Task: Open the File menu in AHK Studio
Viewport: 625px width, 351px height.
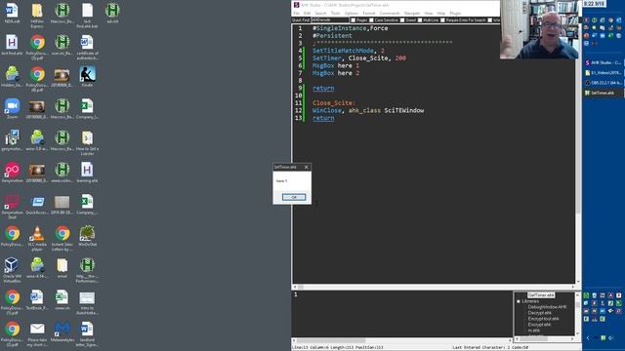Action: pyautogui.click(x=297, y=13)
